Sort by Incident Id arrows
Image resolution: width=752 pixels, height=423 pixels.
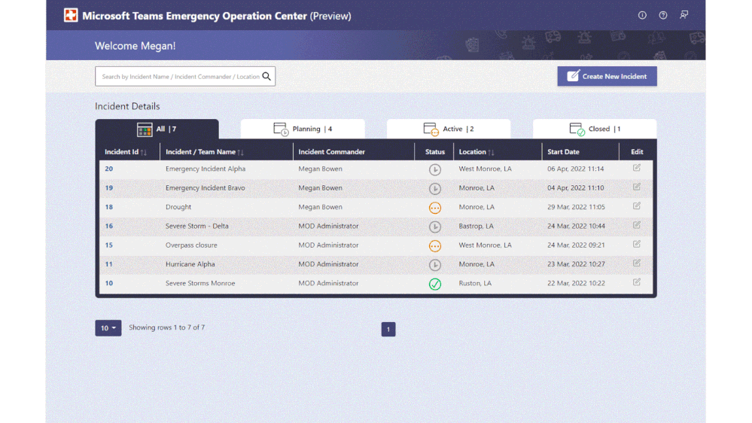coord(143,152)
